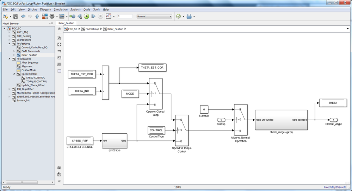This screenshot has width=352, height=191.
Task: Click the Step Forward toolbar icon
Action: [93, 17]
